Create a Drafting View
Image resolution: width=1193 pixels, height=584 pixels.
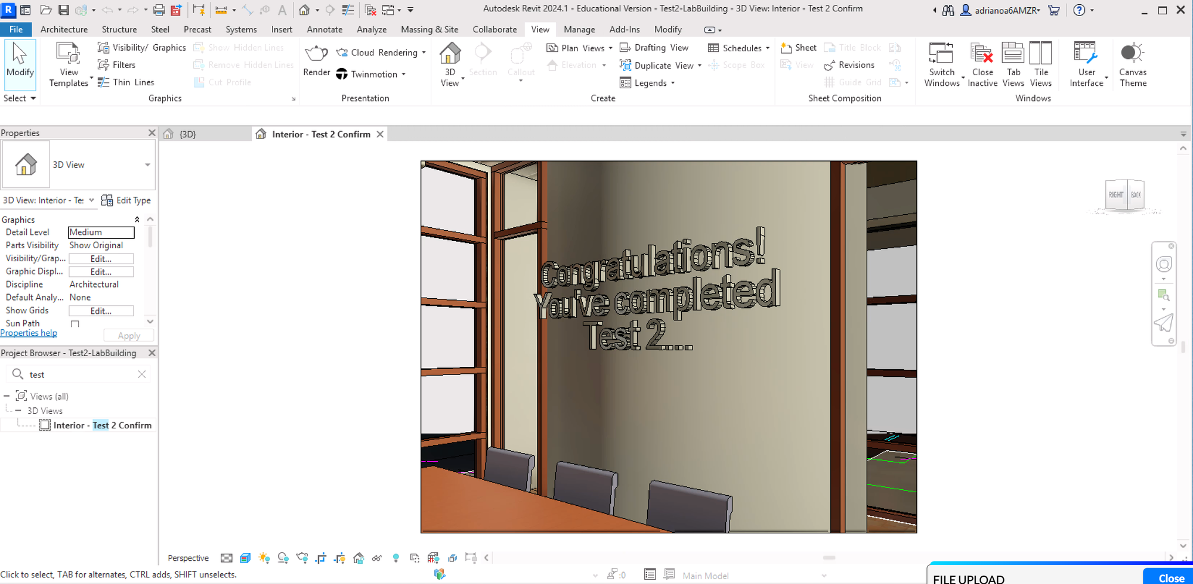pos(654,48)
